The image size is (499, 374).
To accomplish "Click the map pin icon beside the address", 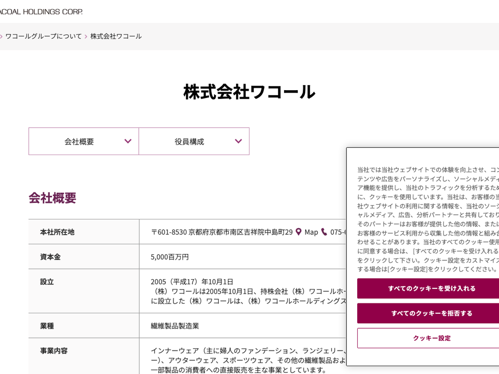I will pyautogui.click(x=298, y=232).
